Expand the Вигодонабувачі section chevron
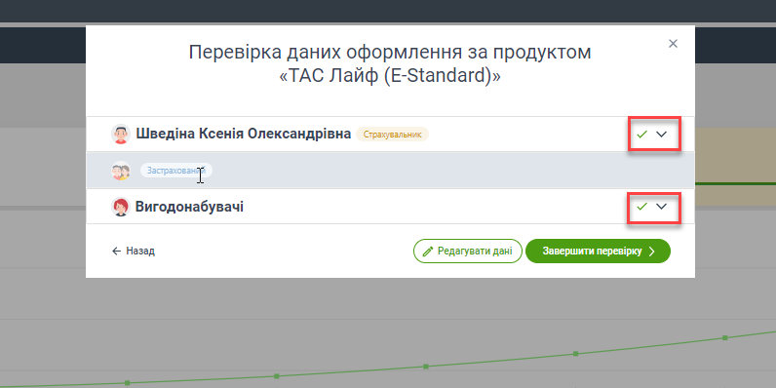This screenshot has height=388, width=776. tap(661, 207)
